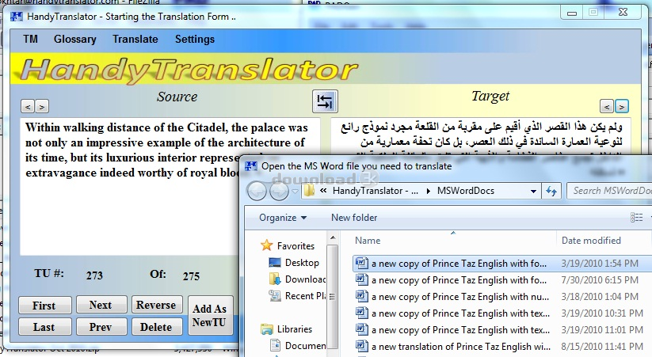Delete the current translation unit
This screenshot has height=357, width=652.
[157, 327]
